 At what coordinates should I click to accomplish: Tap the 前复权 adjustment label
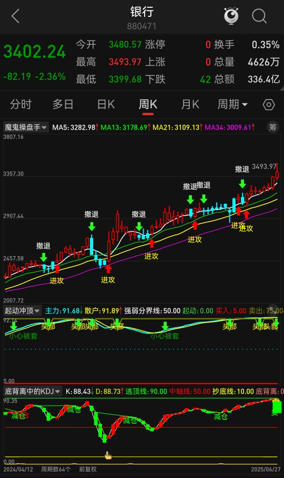[88, 469]
